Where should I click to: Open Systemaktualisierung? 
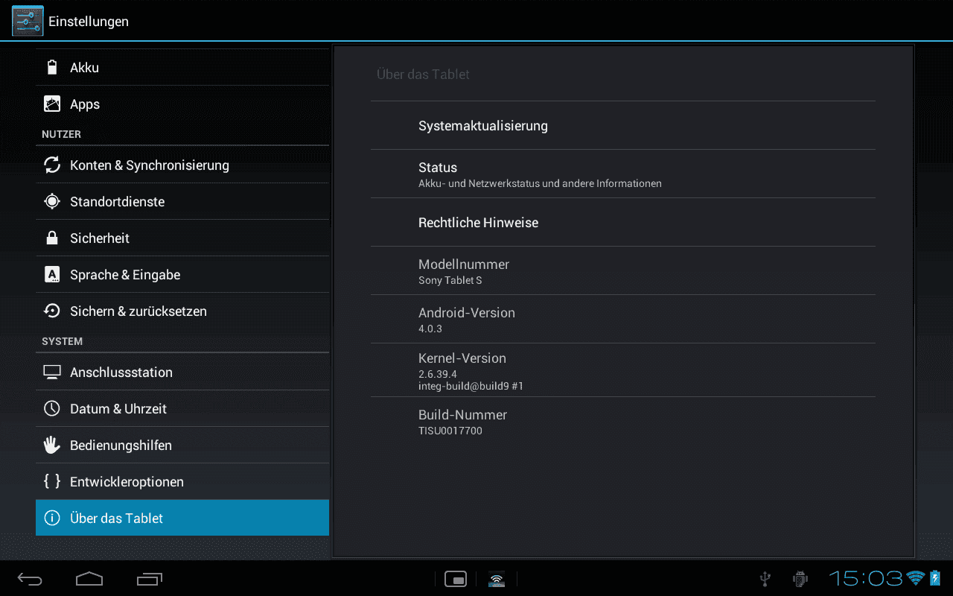click(623, 125)
